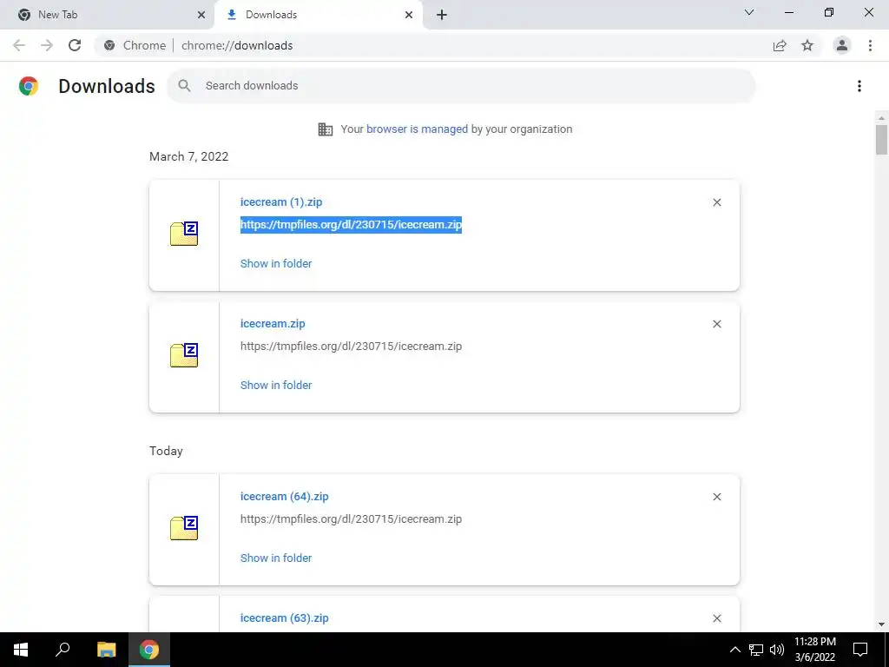
Task: Open File Explorer from the taskbar
Action: [106, 650]
